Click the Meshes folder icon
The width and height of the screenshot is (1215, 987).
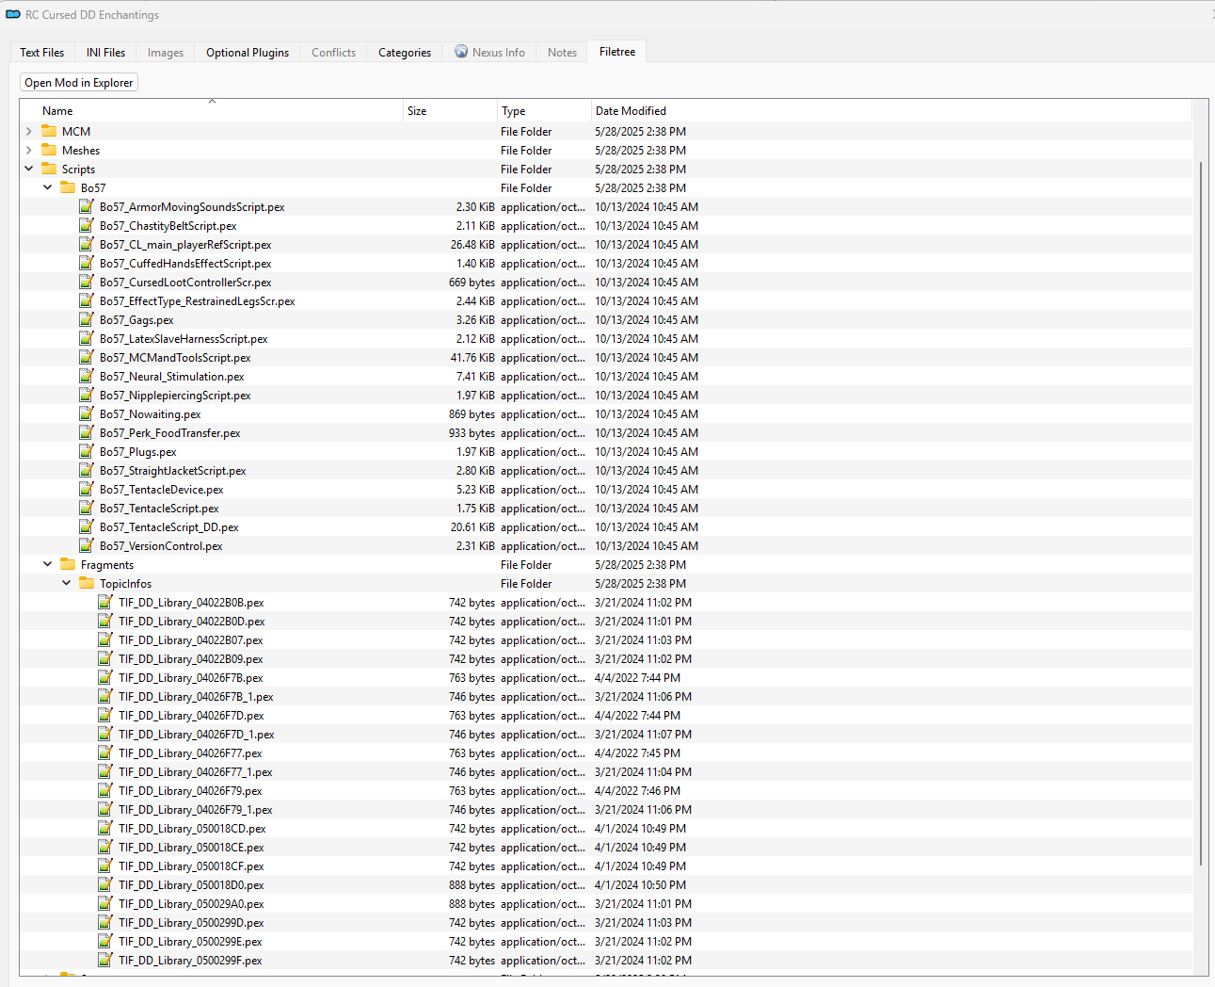[49, 151]
